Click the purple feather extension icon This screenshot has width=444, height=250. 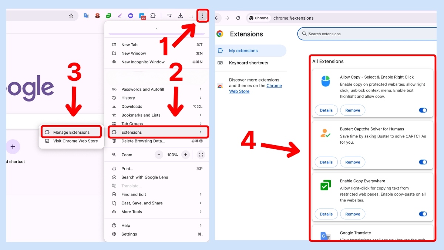click(x=120, y=16)
